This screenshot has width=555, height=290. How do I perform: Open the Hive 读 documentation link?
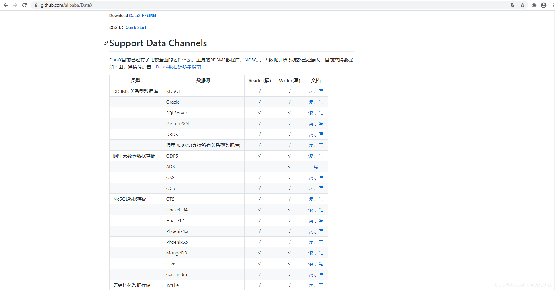311,264
